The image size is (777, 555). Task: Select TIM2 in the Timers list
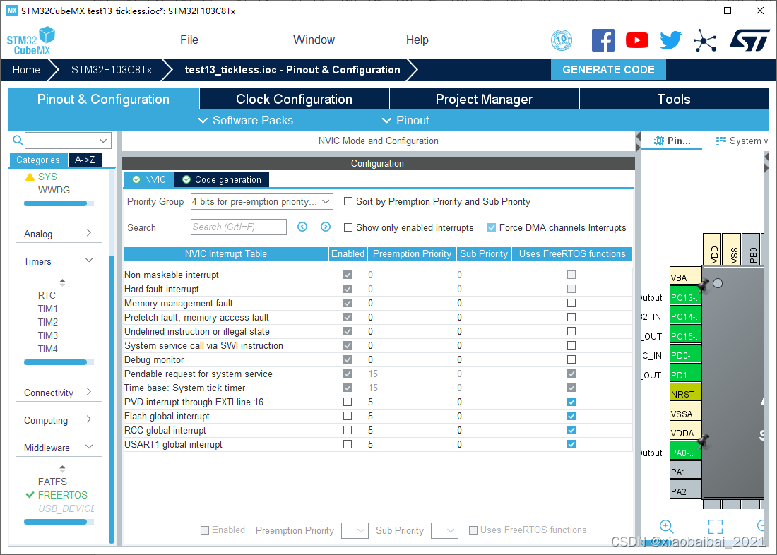coord(47,322)
